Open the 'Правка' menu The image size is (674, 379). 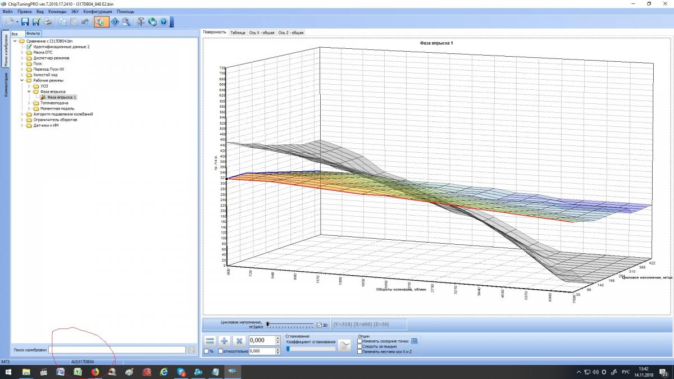(x=25, y=11)
